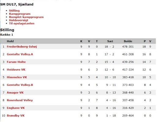
Task: Open the Holdoversigt page
Action: tap(18, 20)
